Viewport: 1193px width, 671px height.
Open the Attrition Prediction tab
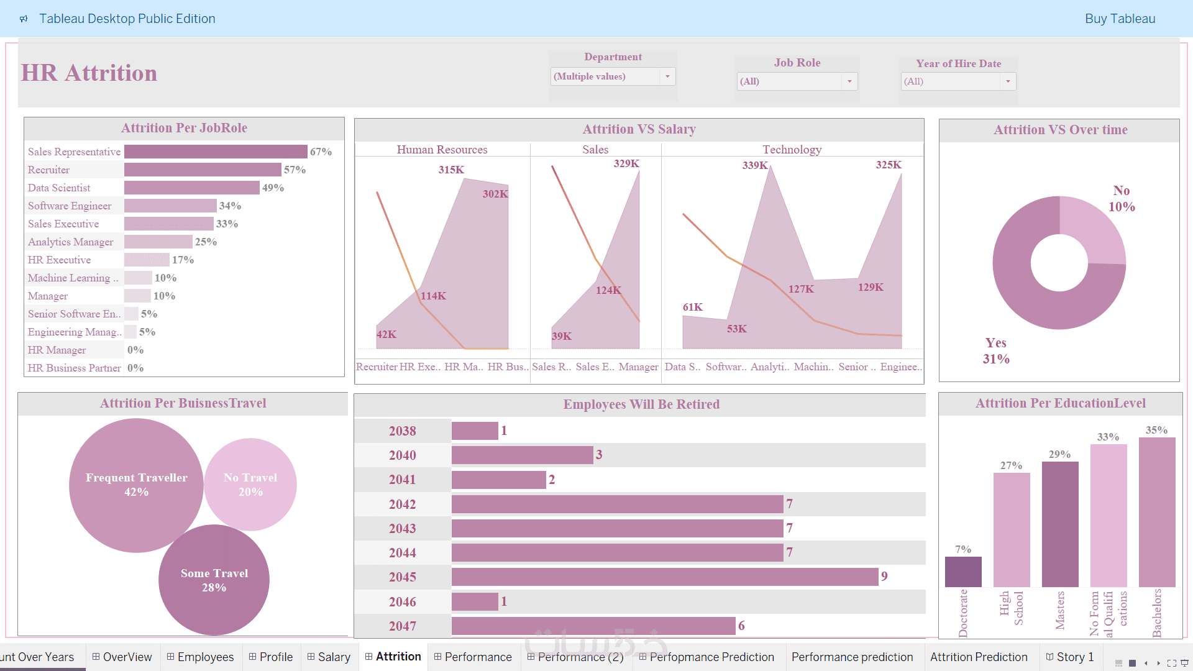(978, 657)
